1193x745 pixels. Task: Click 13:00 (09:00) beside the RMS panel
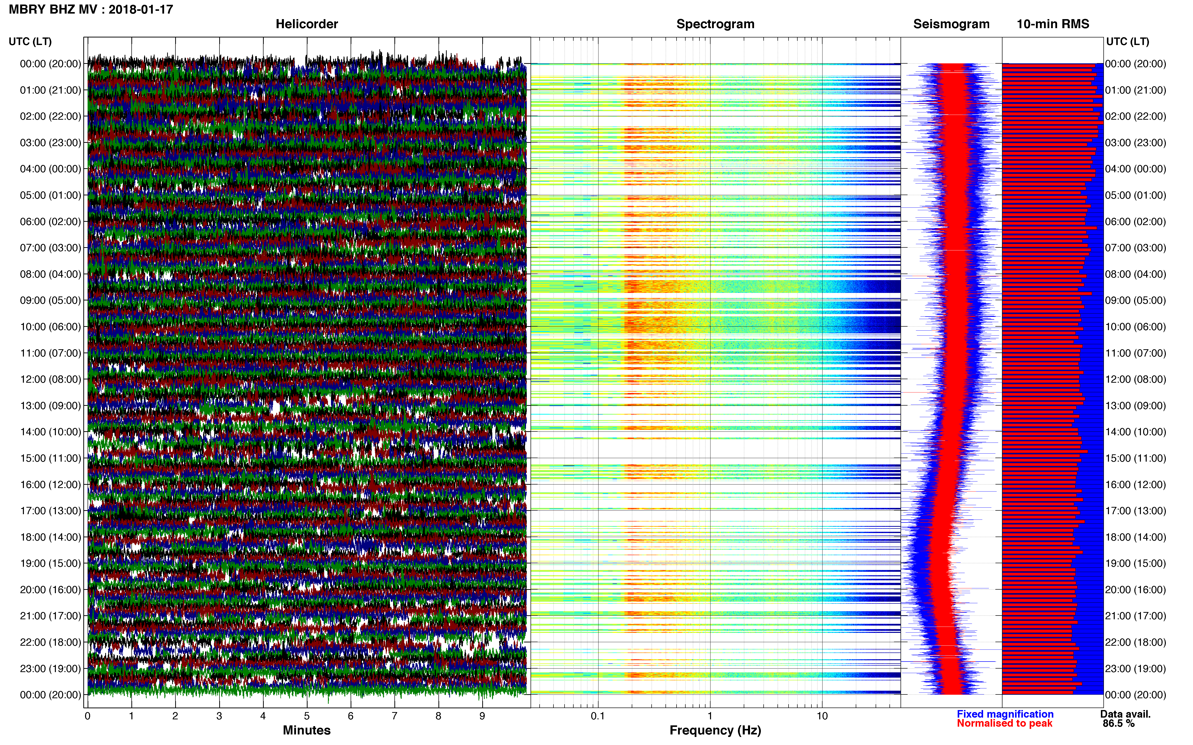pyautogui.click(x=1136, y=406)
